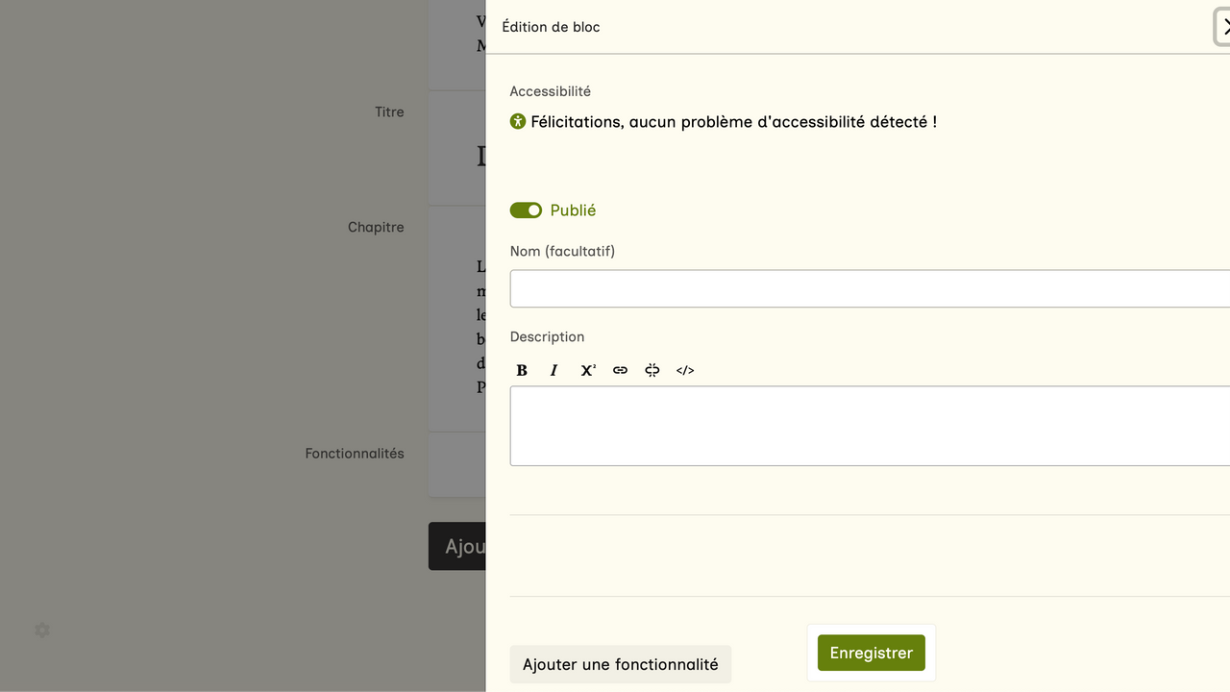Remove link with the unlink icon
Image resolution: width=1230 pixels, height=692 pixels.
[652, 370]
